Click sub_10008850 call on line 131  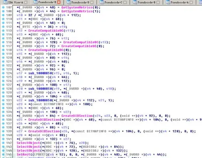point(40,100)
